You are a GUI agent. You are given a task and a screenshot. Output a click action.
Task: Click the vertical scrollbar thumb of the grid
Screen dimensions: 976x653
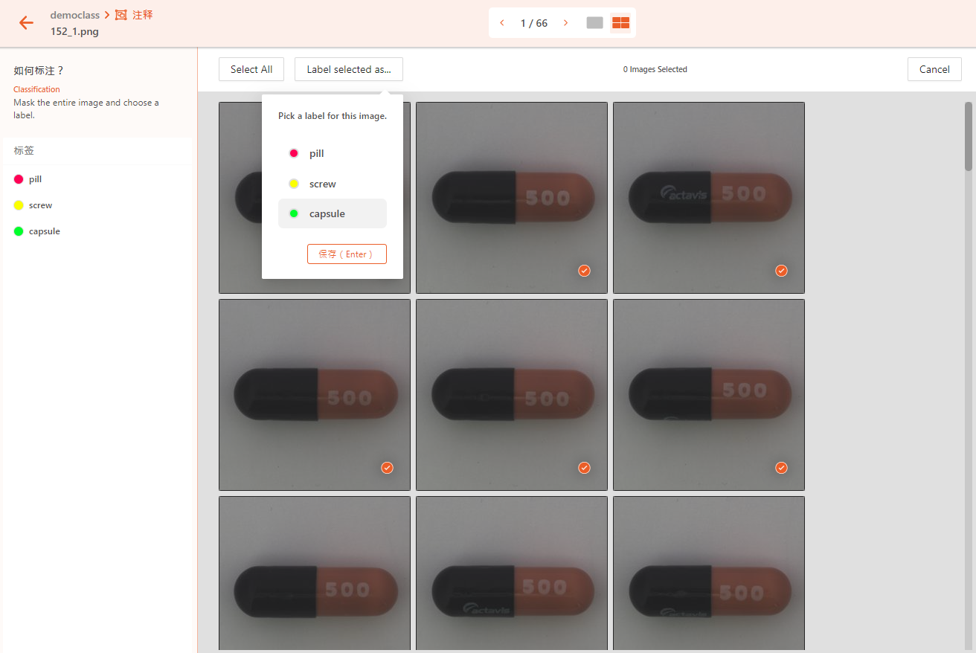pyautogui.click(x=969, y=136)
